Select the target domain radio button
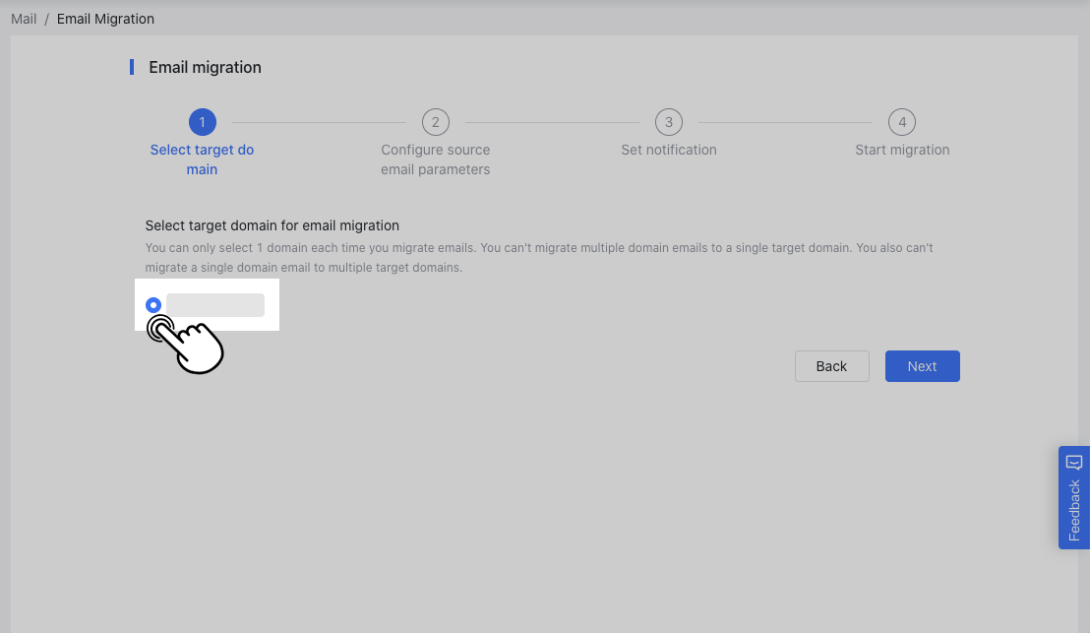Image resolution: width=1090 pixels, height=633 pixels. pyautogui.click(x=153, y=305)
